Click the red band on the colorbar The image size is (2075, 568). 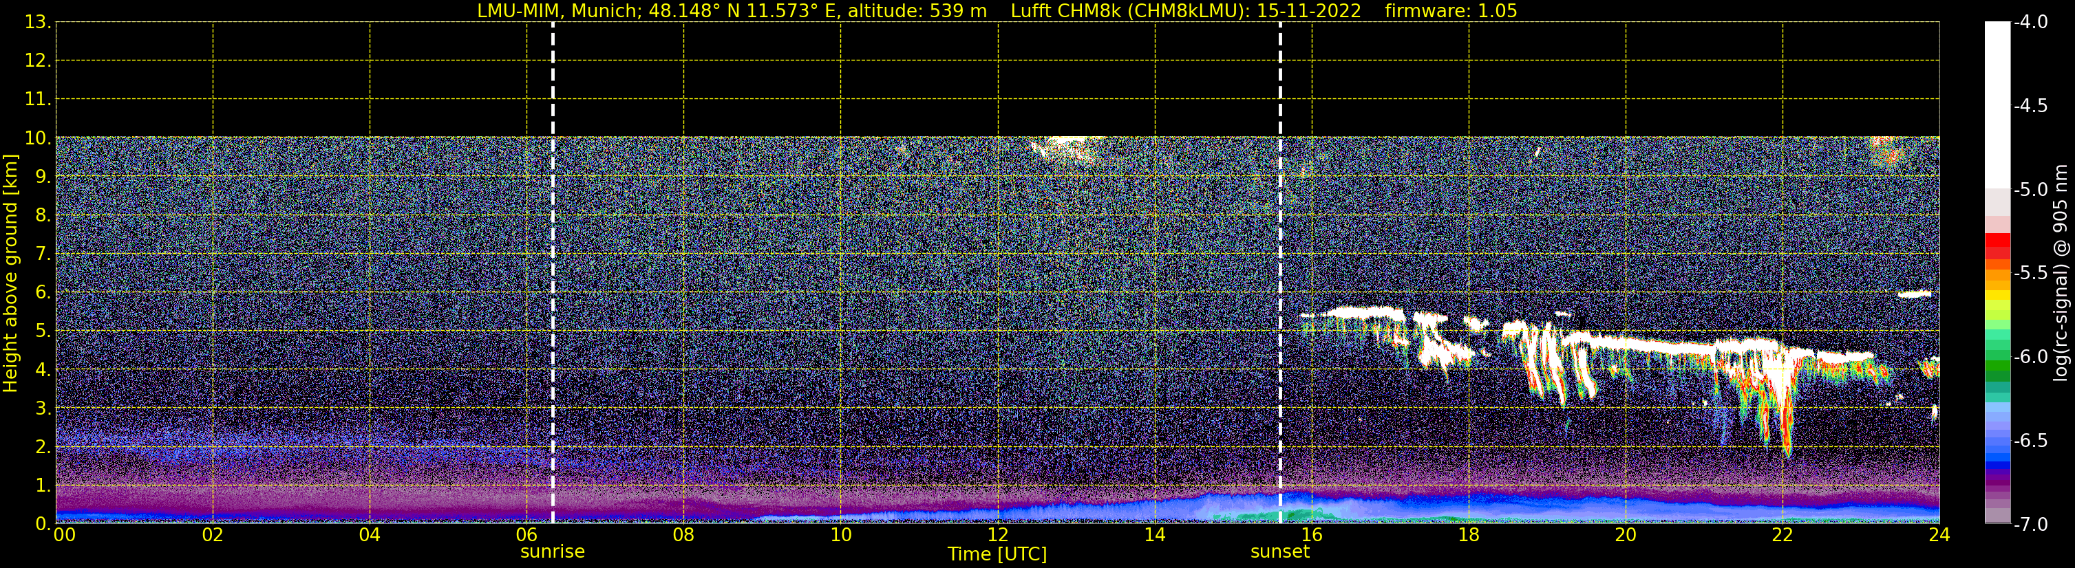point(1998,245)
